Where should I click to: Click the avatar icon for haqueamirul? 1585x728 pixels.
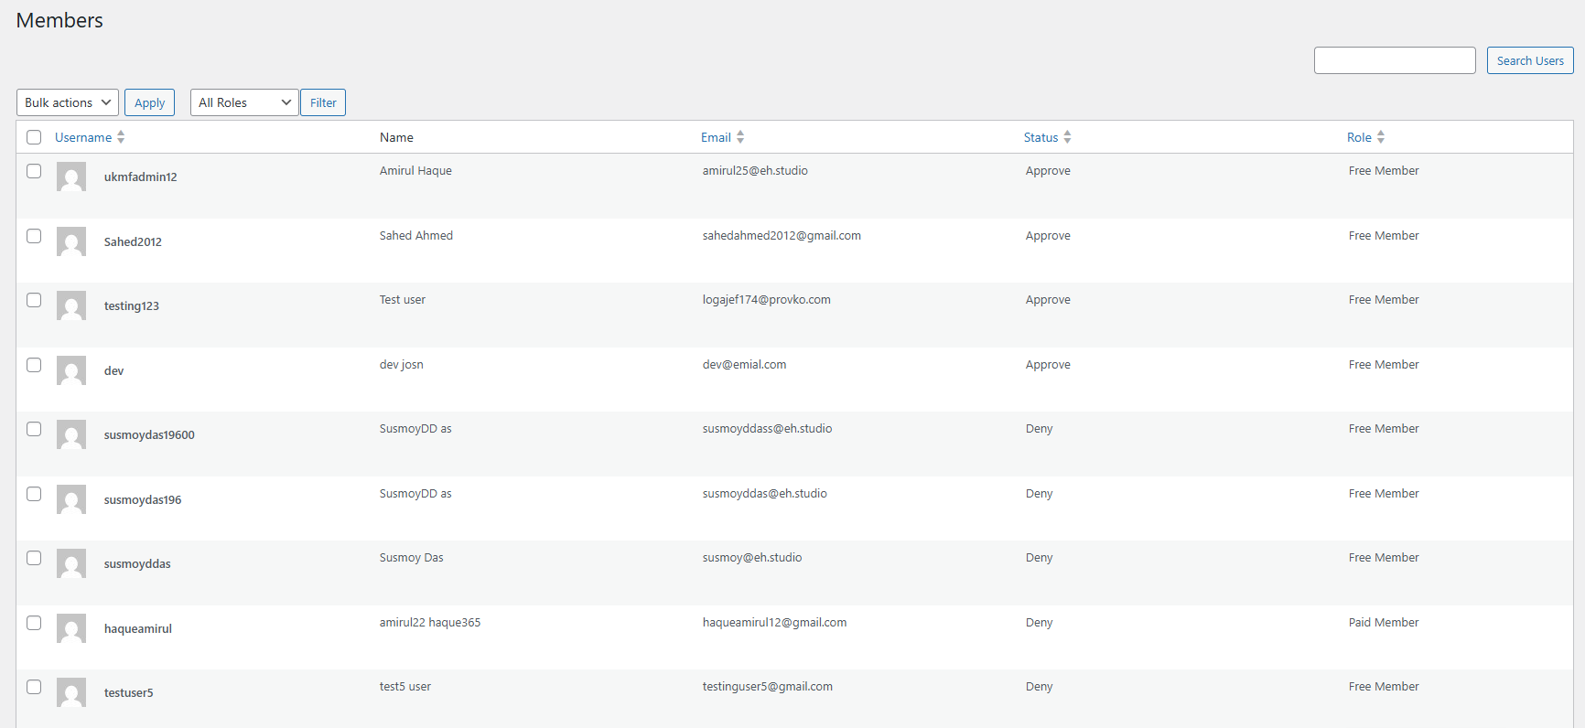tap(71, 628)
